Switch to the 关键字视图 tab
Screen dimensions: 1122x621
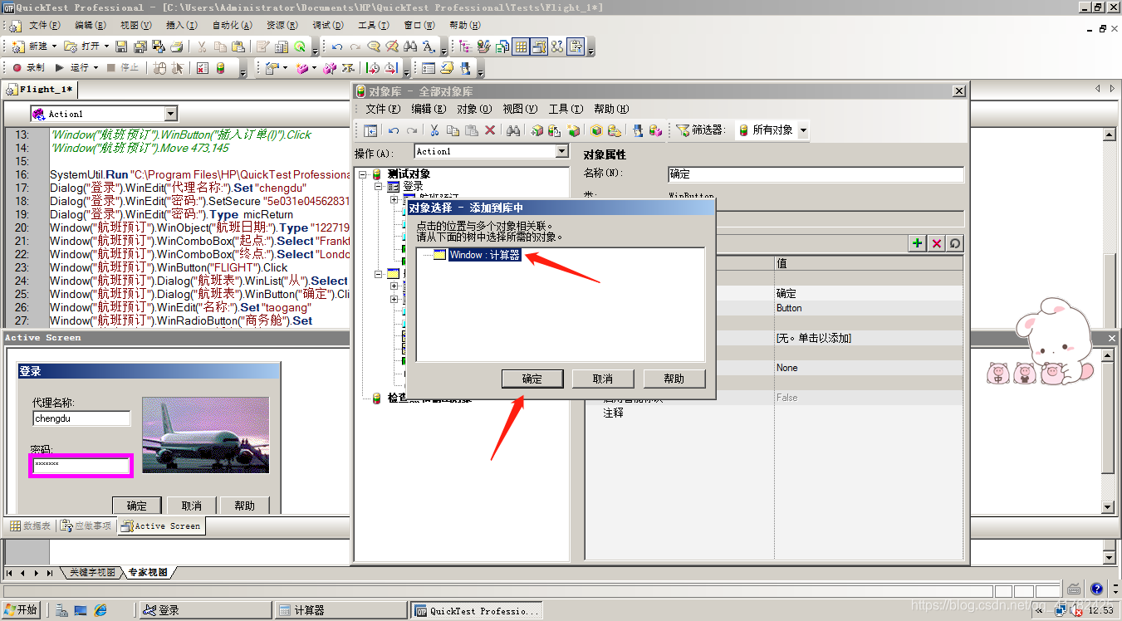pyautogui.click(x=92, y=573)
